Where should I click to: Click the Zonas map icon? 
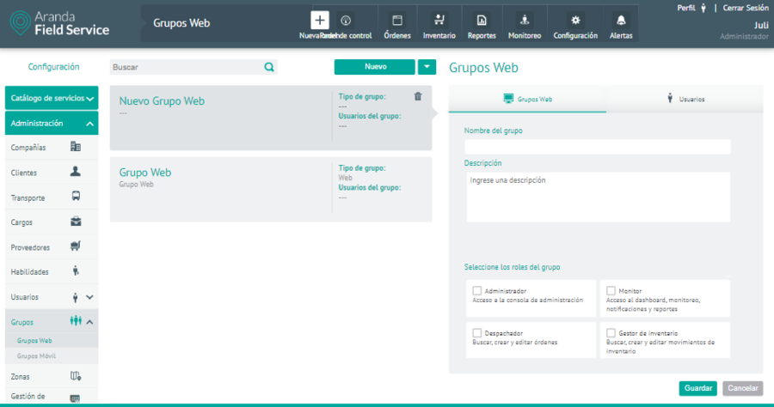click(x=76, y=376)
